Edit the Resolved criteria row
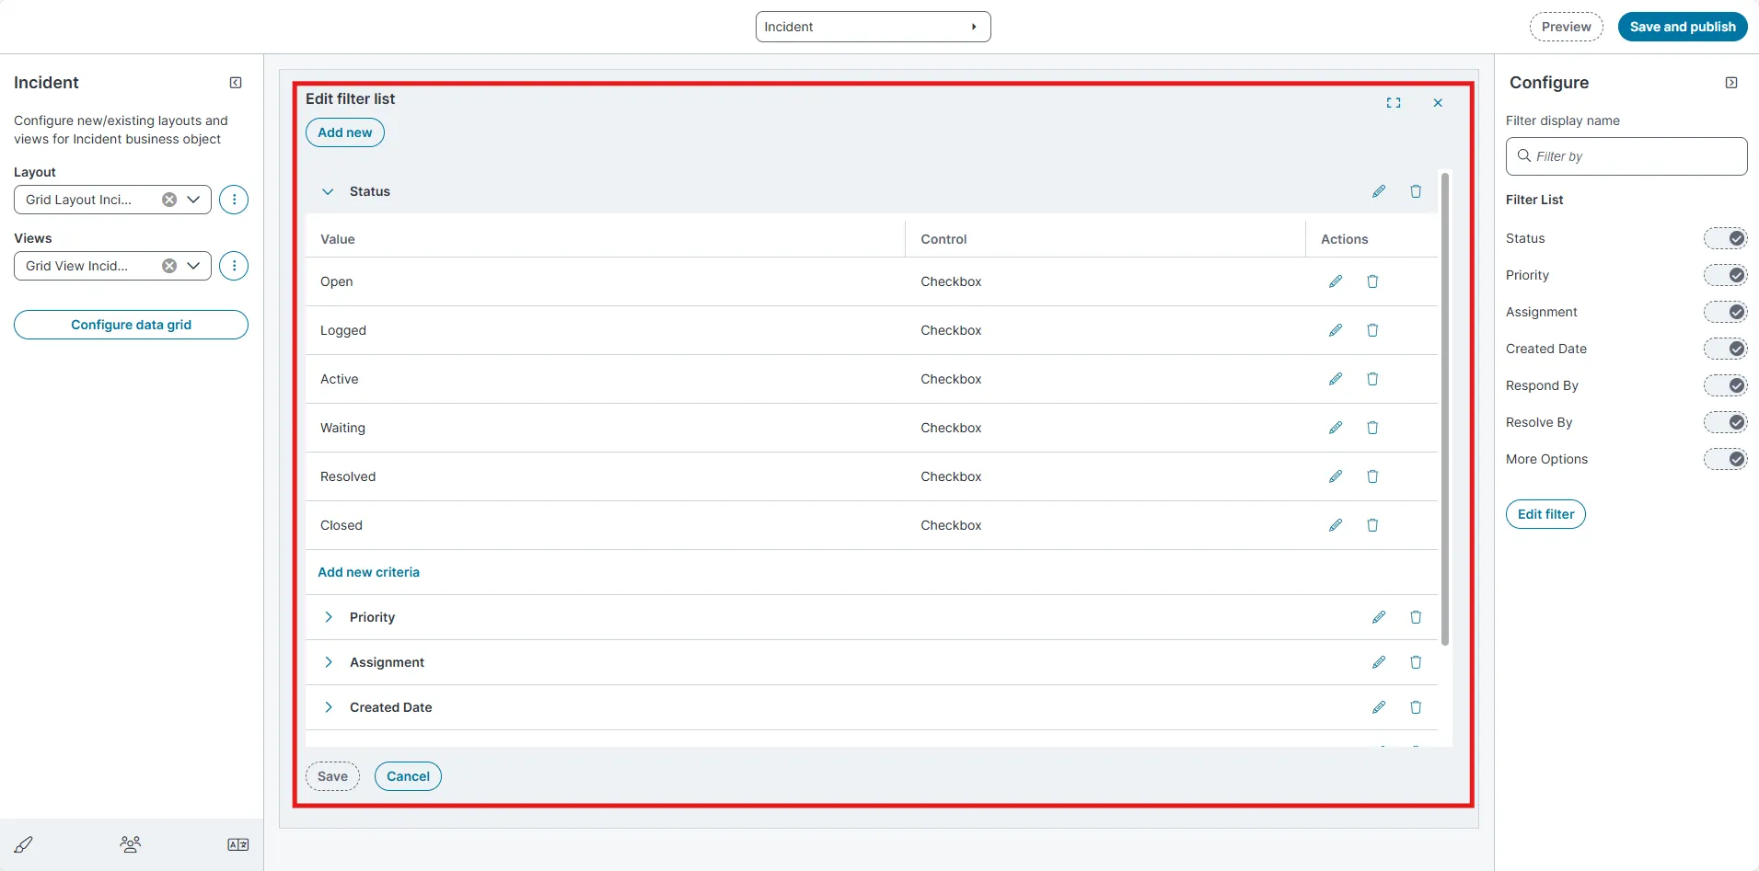1759x871 pixels. click(1336, 476)
